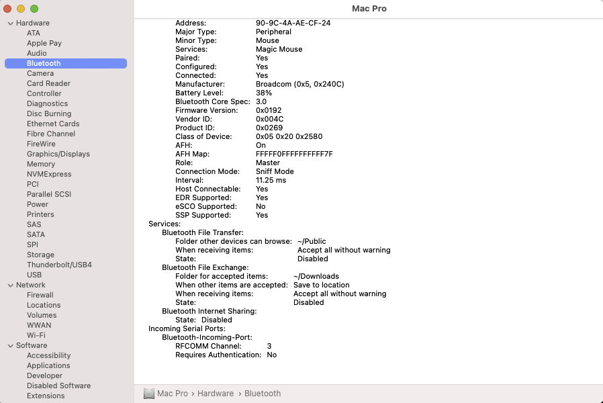
Task: Open USB entry
Action: pos(34,275)
